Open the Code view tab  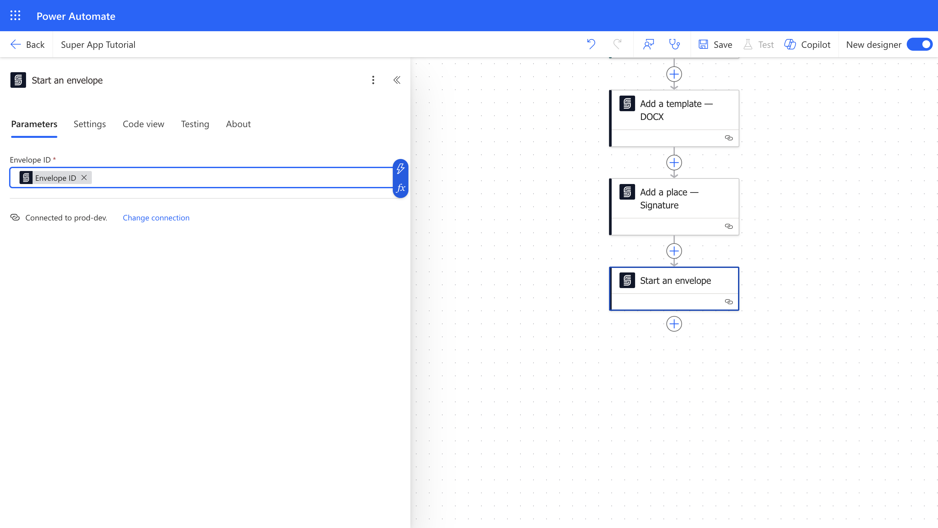[x=143, y=124]
